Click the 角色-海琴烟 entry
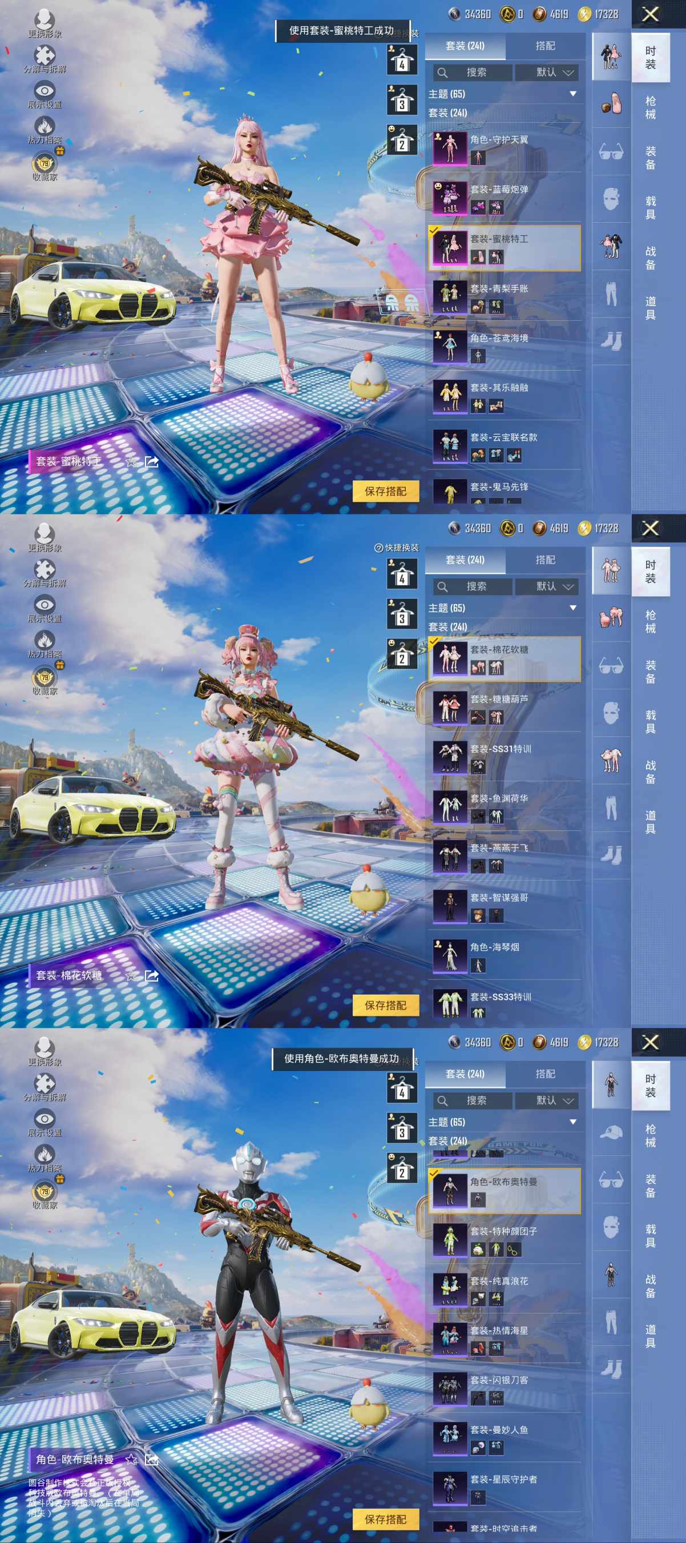 point(505,956)
